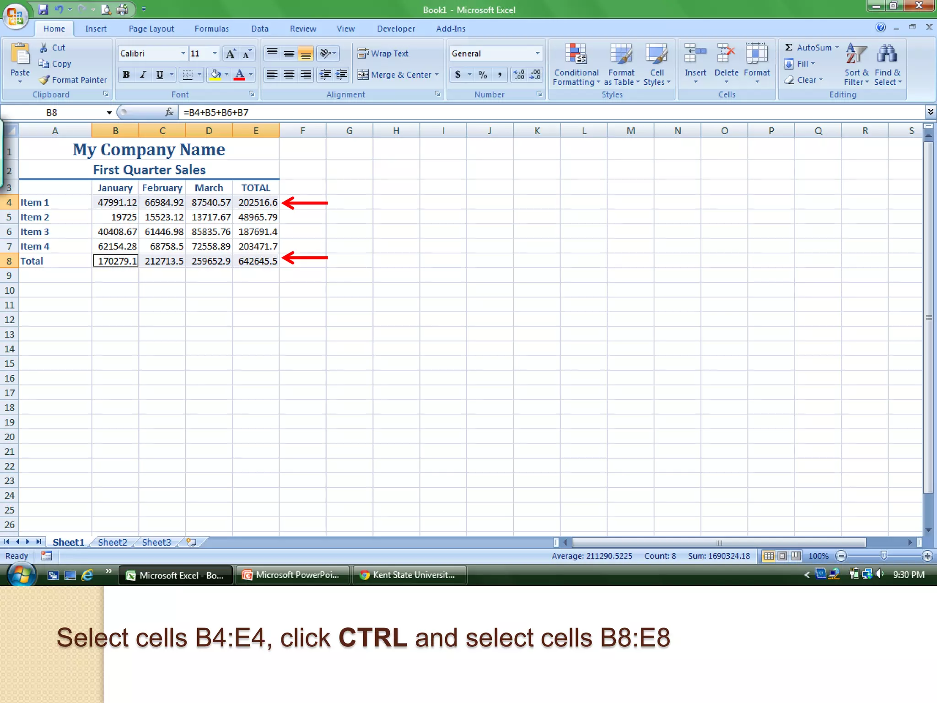This screenshot has width=937, height=703.
Task: Expand the Name Box dropdown arrow
Action: (x=109, y=113)
